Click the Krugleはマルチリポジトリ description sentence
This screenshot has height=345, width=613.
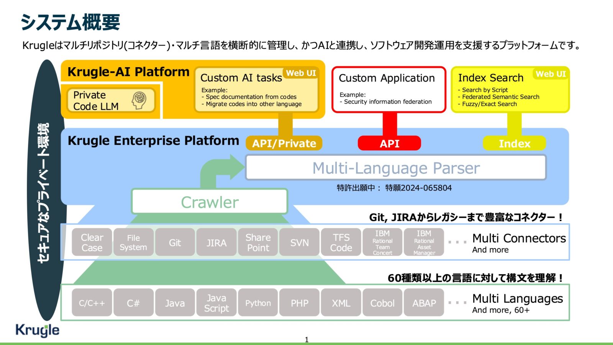click(302, 45)
